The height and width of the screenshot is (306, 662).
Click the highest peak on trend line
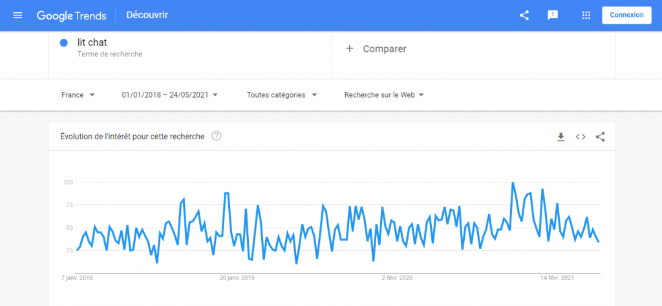[x=513, y=183]
